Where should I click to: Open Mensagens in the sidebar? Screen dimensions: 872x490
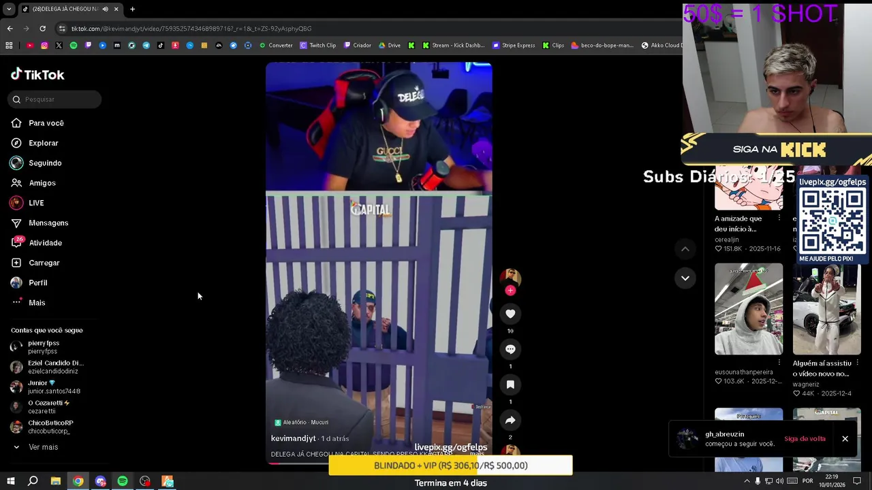pos(40,223)
